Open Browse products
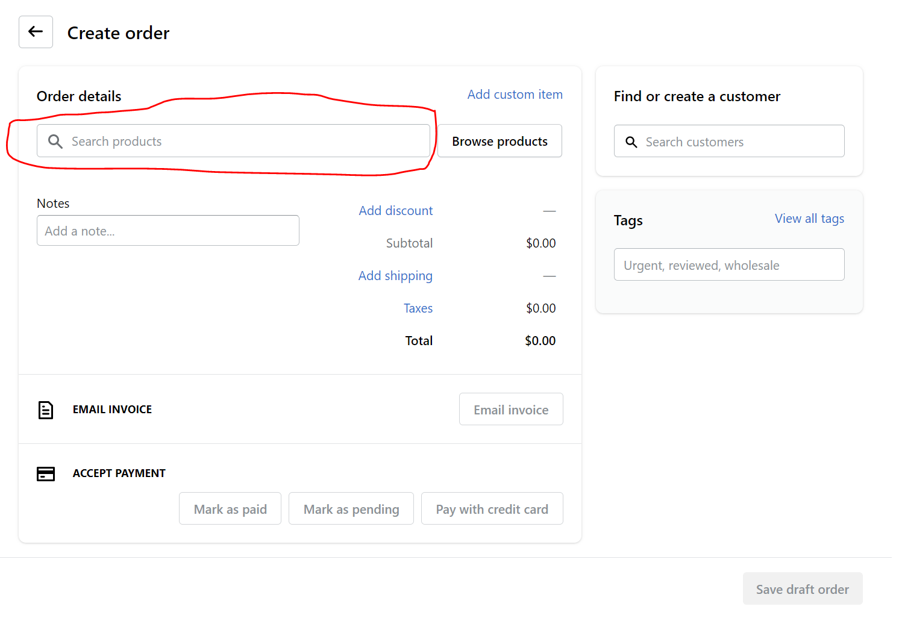The image size is (902, 621). click(500, 142)
